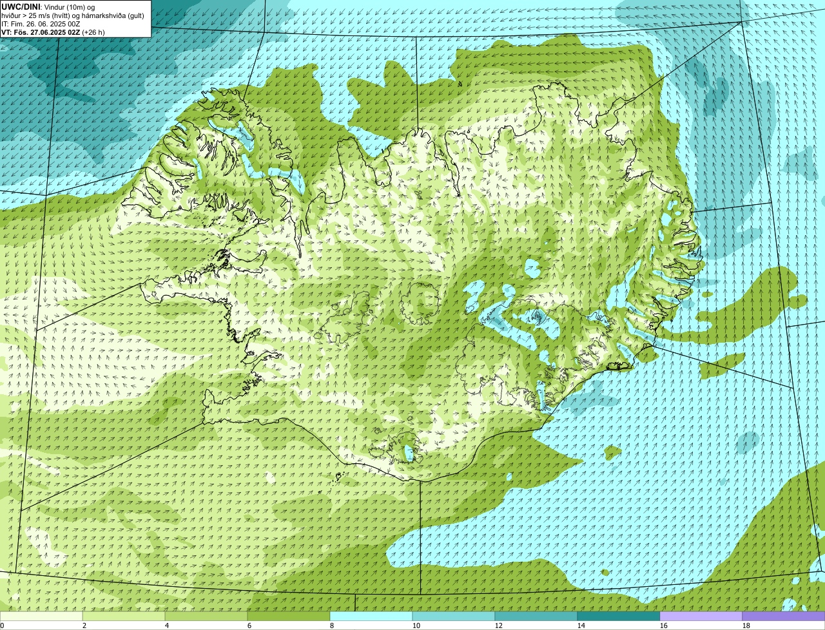Click the "2" scale label
The width and height of the screenshot is (825, 630).
pyautogui.click(x=84, y=625)
